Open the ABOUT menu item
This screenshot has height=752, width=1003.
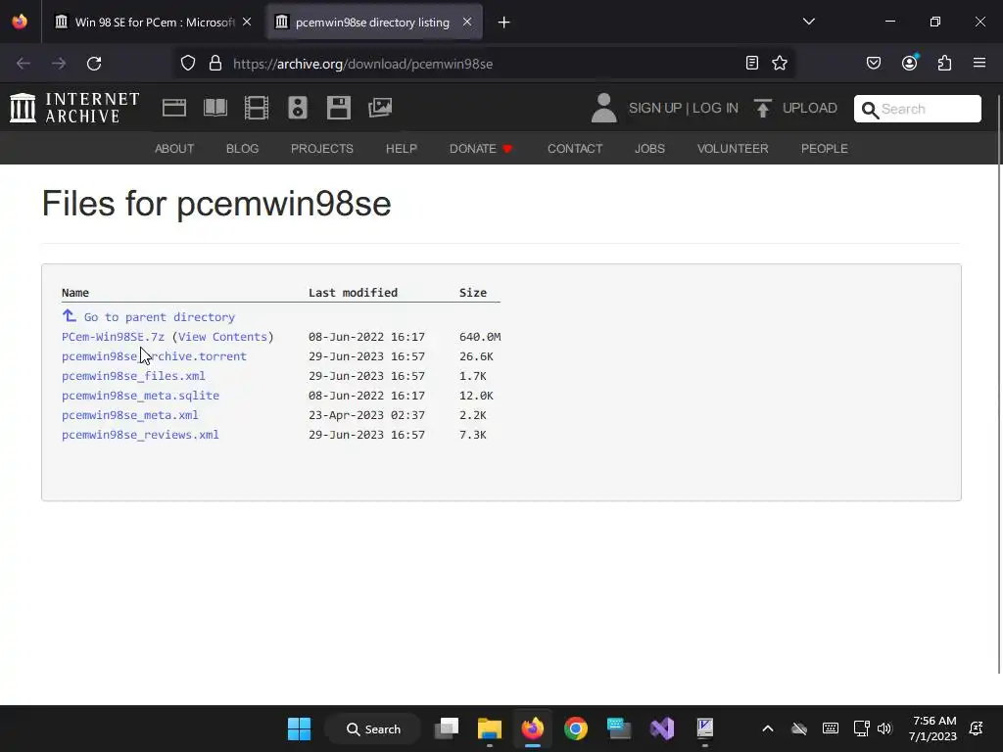pyautogui.click(x=174, y=149)
